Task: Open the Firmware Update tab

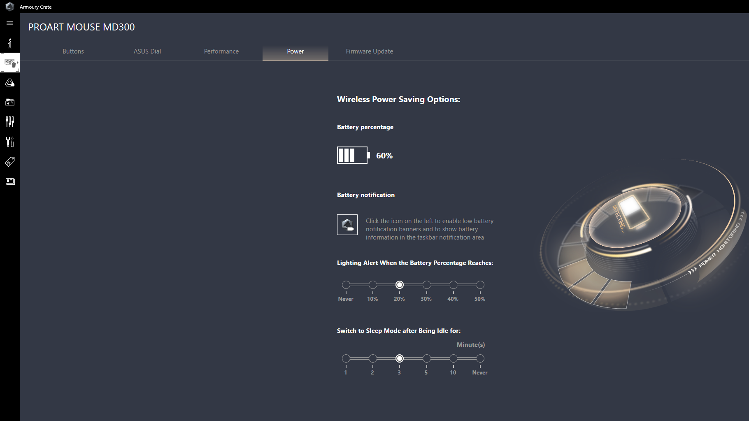Action: click(369, 51)
